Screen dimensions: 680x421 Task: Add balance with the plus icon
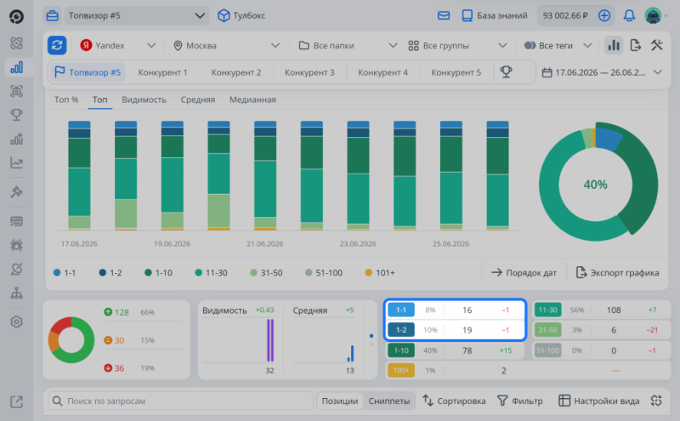click(604, 15)
